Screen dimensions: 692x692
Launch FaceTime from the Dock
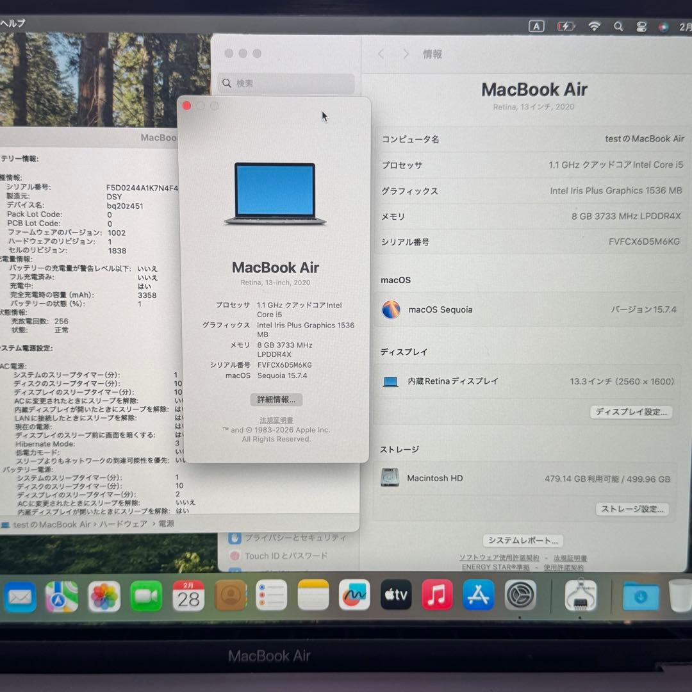[146, 596]
